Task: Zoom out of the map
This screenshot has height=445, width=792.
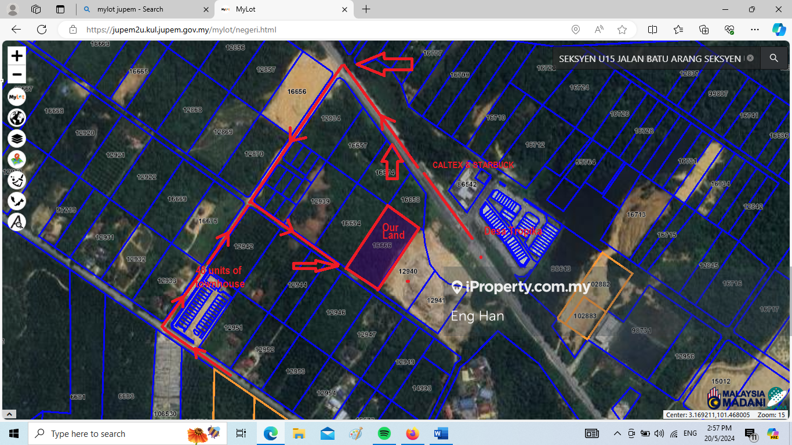Action: pos(17,75)
